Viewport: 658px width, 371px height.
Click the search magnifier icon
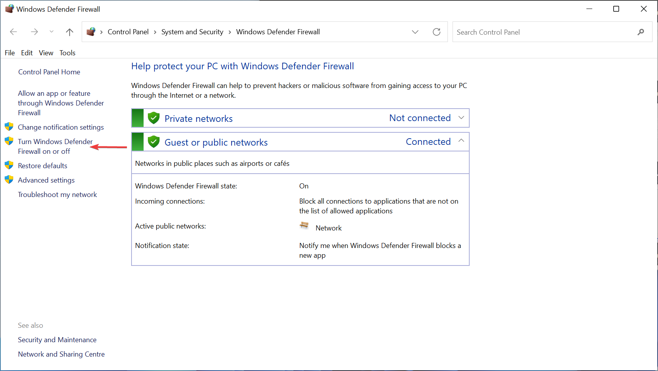tap(641, 32)
